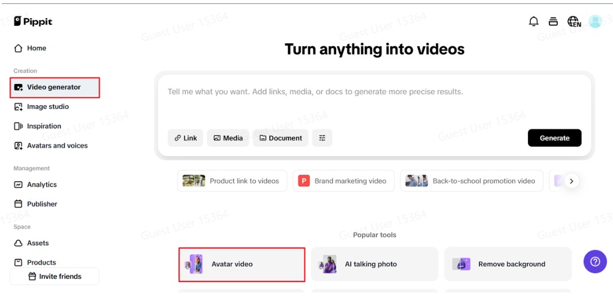
Task: Click the Avatars and voices icon
Action: 18,146
